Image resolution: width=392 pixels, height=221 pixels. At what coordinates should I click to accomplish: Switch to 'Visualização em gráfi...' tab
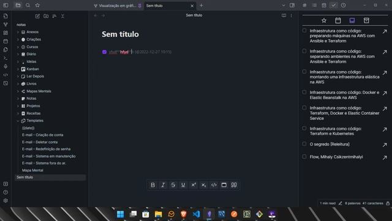tap(117, 6)
